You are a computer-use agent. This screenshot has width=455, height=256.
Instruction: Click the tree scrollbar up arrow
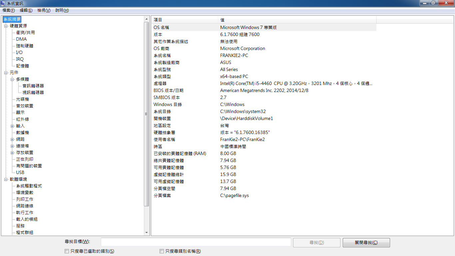[x=147, y=19]
